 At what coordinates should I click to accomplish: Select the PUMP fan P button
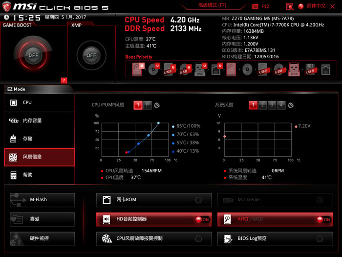pos(147,105)
